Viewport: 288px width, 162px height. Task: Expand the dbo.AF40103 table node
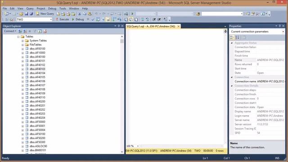(x=22, y=69)
